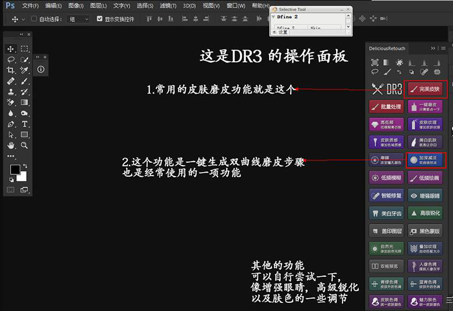The width and height of the screenshot is (453, 311).
Task: Open the 窗口(W) menu
Action: point(236,6)
